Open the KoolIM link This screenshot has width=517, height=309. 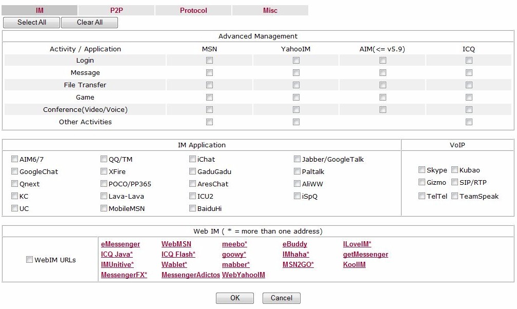click(354, 264)
